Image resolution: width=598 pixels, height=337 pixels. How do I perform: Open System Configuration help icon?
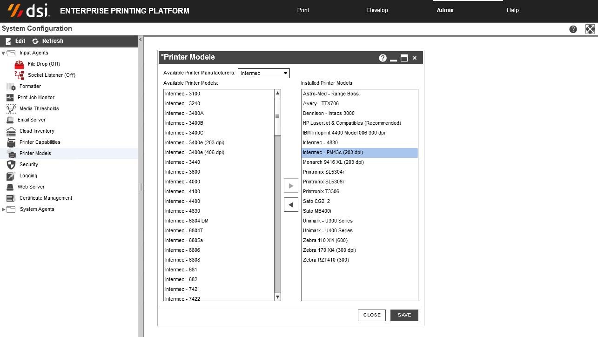(573, 29)
